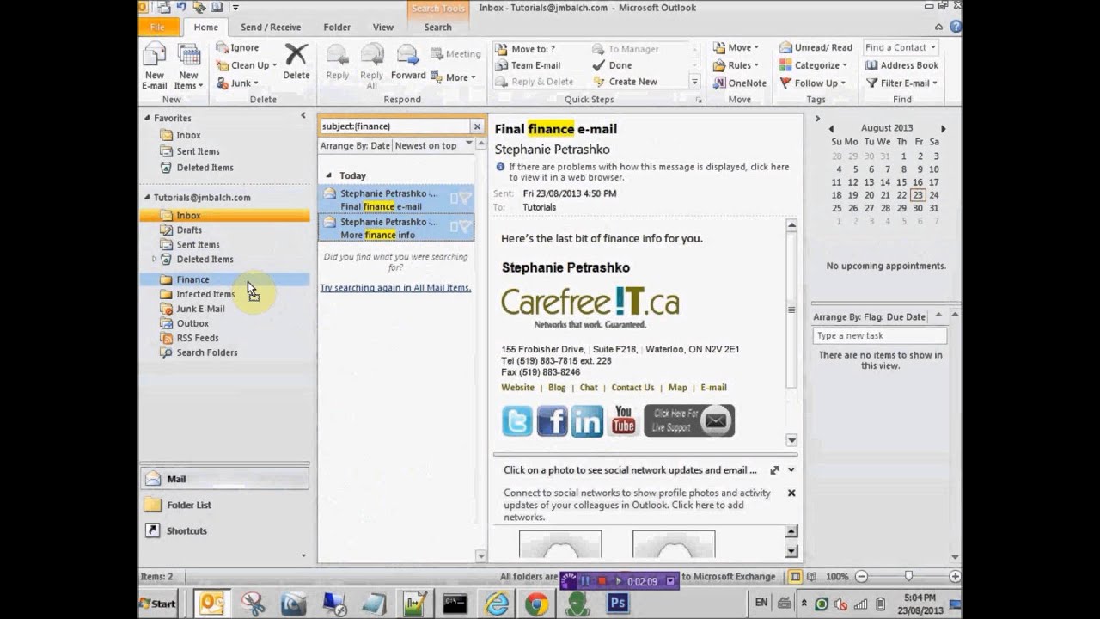1100x619 pixels.
Task: Create a New E-mail message
Action: [154, 66]
